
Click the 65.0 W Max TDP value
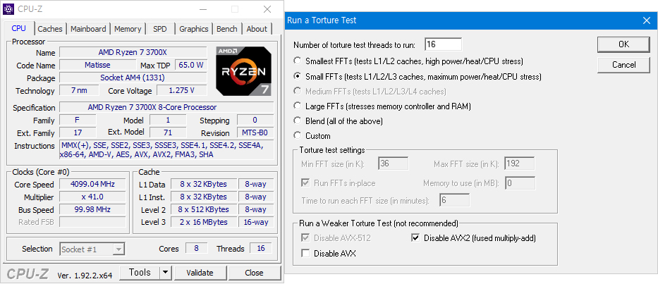191,65
